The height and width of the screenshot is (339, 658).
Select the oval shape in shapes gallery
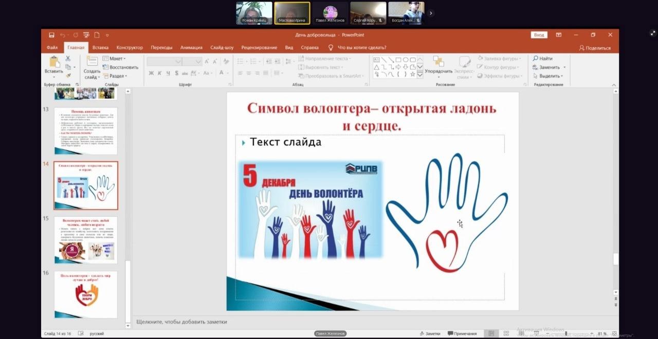coord(405,60)
